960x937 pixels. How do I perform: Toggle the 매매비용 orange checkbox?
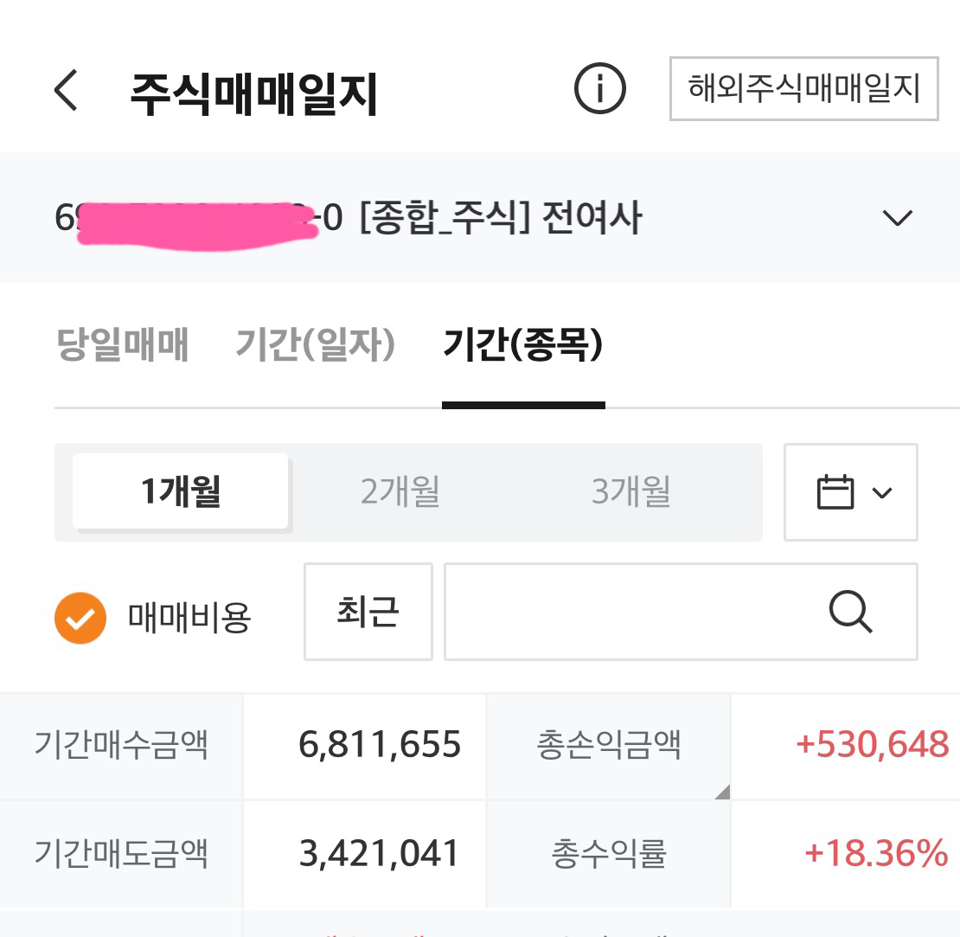80,619
